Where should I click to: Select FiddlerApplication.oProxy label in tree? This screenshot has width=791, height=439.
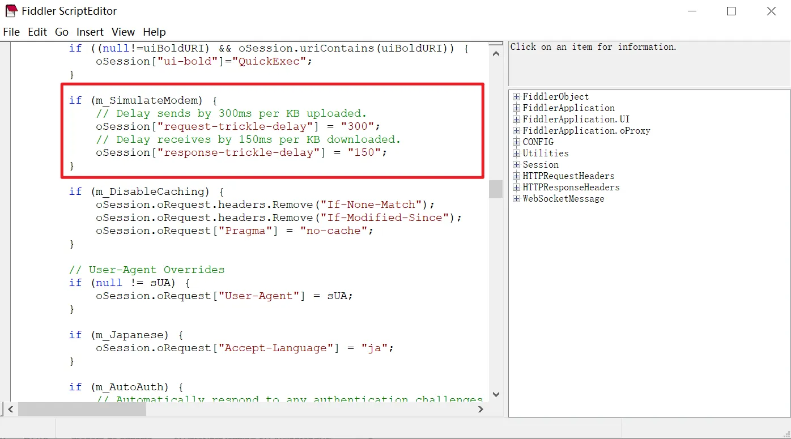click(586, 131)
